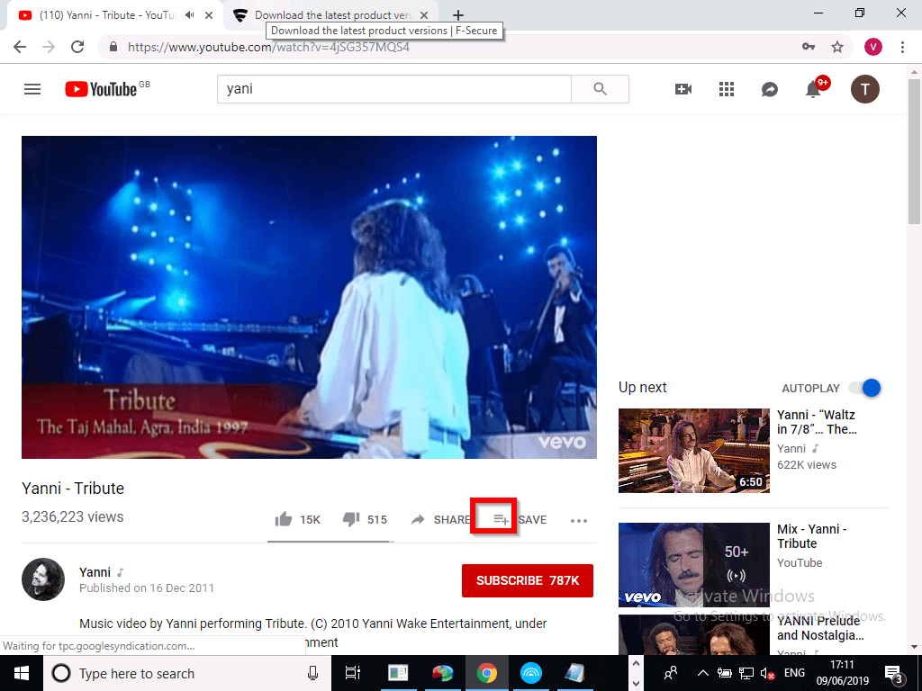Click the muted volume tray icon
Image resolution: width=922 pixels, height=691 pixels.
[x=767, y=673]
